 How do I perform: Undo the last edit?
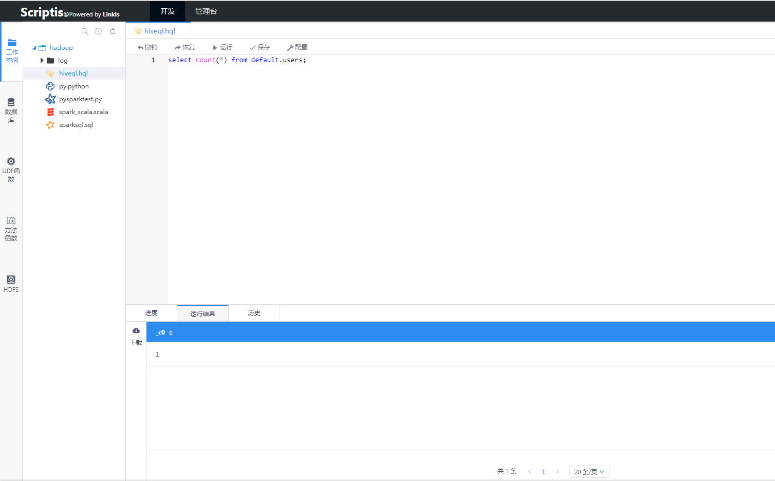[147, 47]
